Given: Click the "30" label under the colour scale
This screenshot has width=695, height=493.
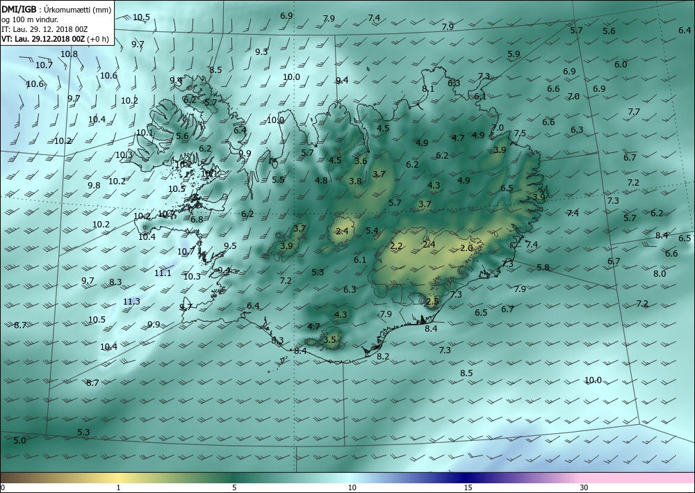Looking at the screenshot, I should point(584,487).
